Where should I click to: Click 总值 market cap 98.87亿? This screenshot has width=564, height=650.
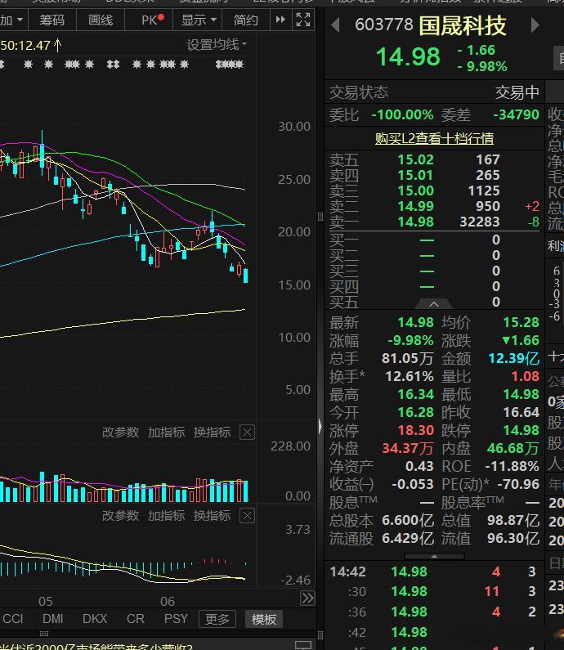[x=513, y=520]
